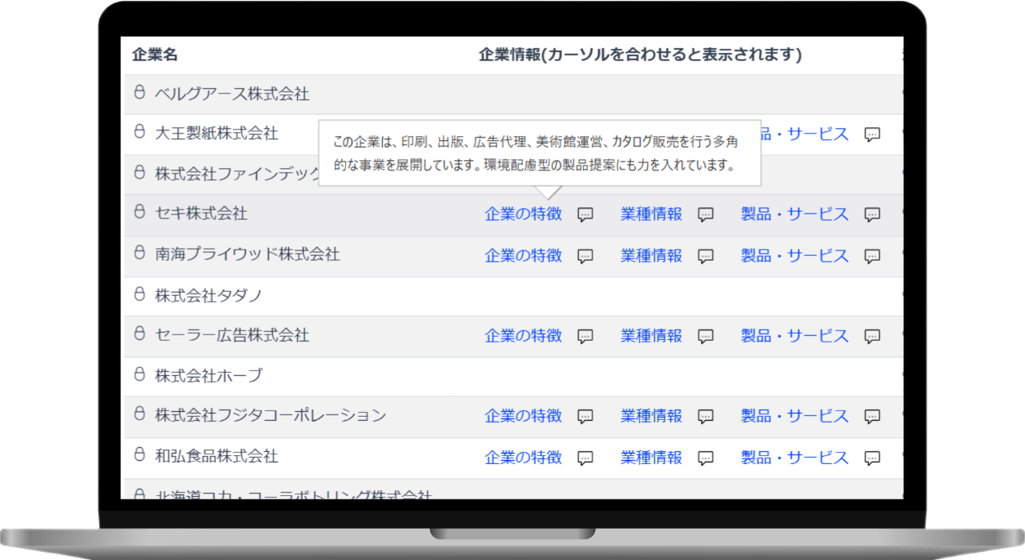
Task: Open 業種情報 link for 南海プライウッド株式会社
Action: (651, 255)
